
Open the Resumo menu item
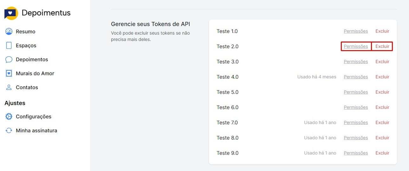point(25,31)
